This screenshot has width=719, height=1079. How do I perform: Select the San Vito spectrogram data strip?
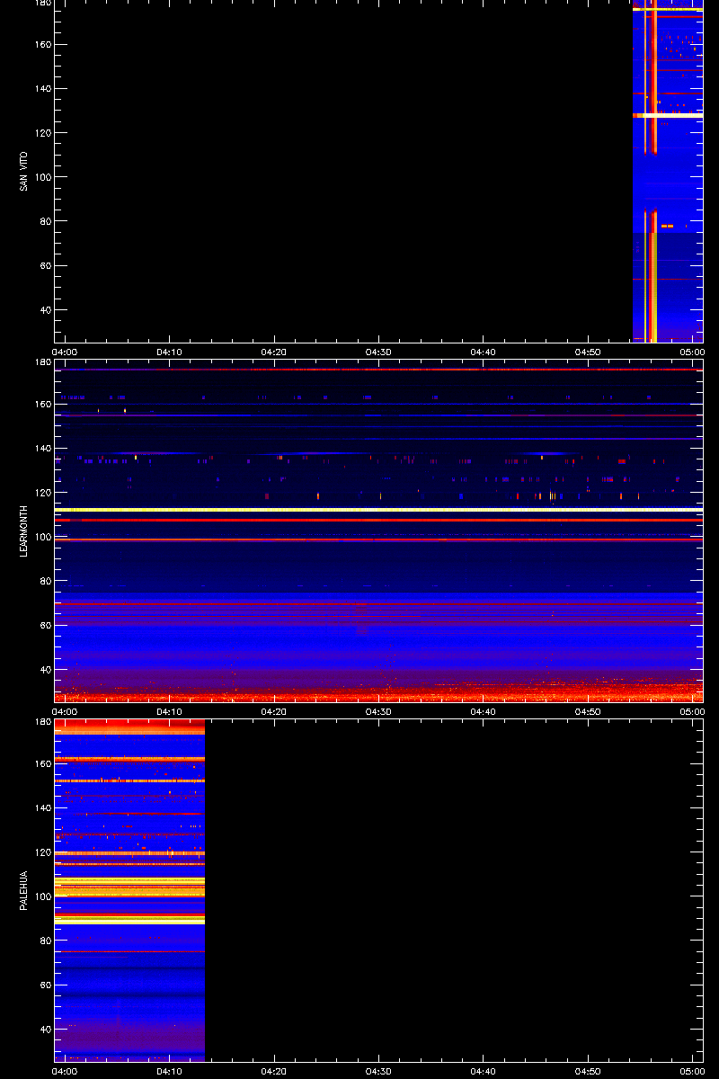coord(668,171)
